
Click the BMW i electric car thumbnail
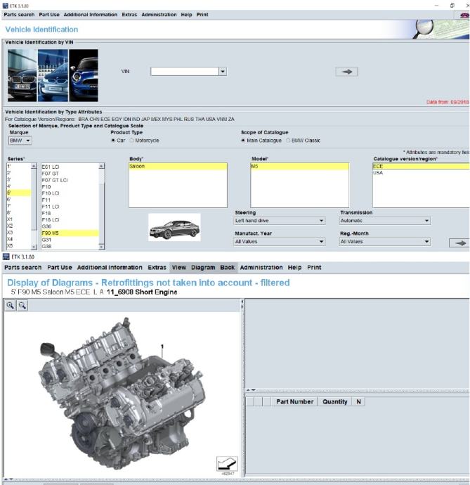point(53,75)
